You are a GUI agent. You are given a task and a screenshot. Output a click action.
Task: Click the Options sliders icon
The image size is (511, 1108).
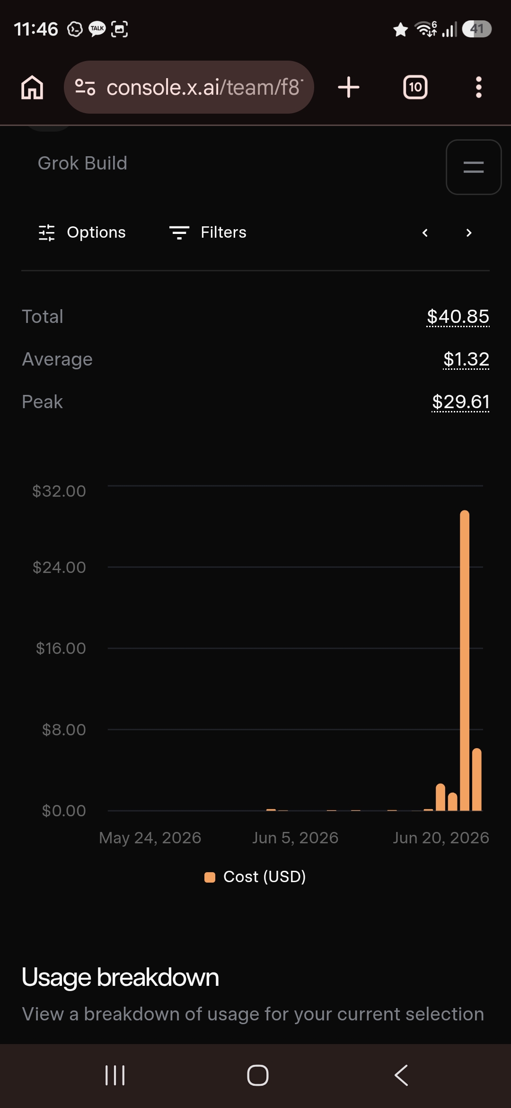click(x=47, y=232)
